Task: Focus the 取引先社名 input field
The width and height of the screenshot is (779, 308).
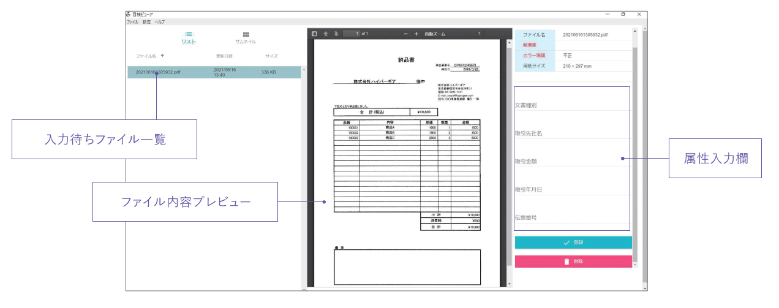Action: click(571, 133)
